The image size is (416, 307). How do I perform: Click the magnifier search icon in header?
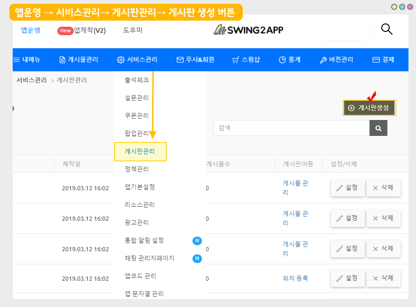pyautogui.click(x=386, y=30)
